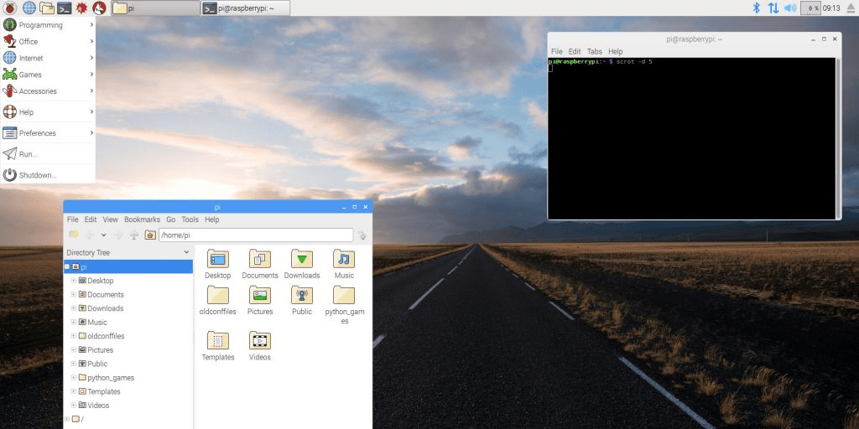
Task: Click the 09:13 clock in the panel
Action: 831,8
